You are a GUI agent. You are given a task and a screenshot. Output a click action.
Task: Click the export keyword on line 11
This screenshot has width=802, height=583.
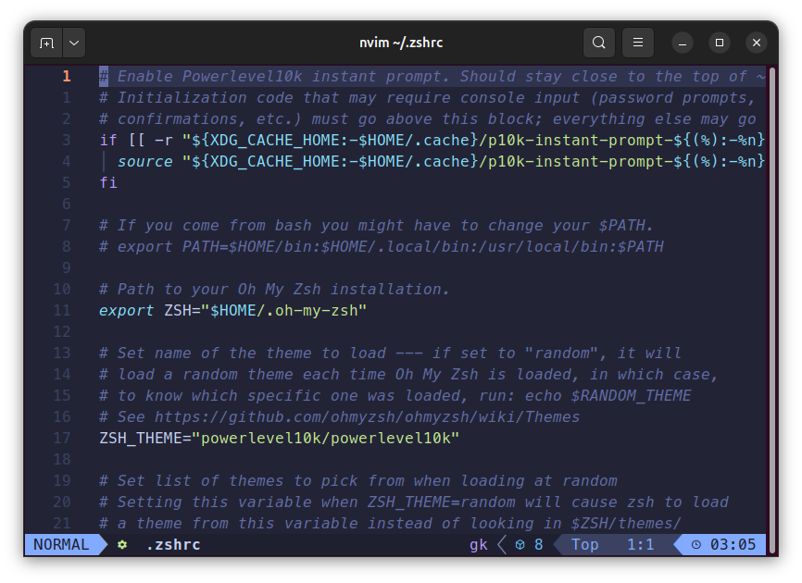coord(126,310)
